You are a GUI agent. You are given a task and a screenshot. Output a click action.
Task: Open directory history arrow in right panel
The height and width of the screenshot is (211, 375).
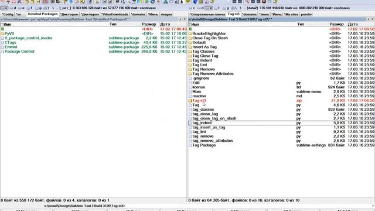click(373, 19)
